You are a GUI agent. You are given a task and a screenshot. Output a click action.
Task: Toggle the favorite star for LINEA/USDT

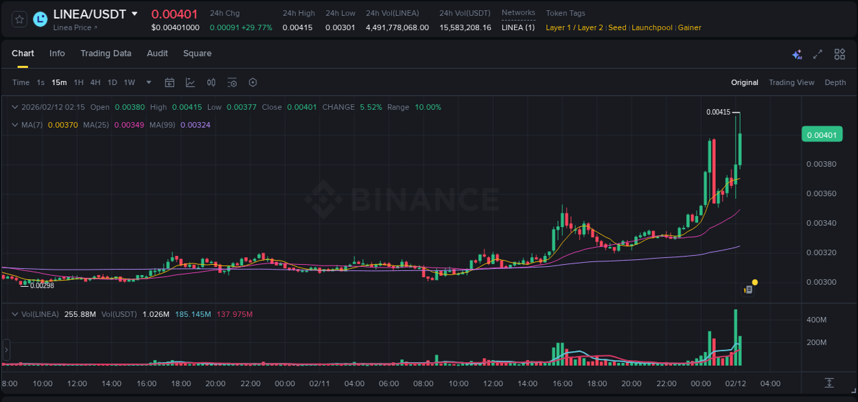[18, 19]
